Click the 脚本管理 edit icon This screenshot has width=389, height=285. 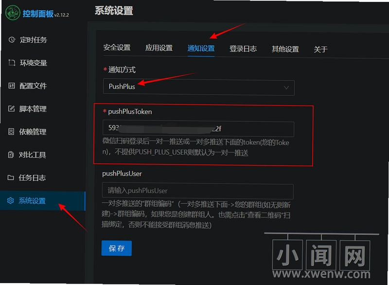point(11,108)
